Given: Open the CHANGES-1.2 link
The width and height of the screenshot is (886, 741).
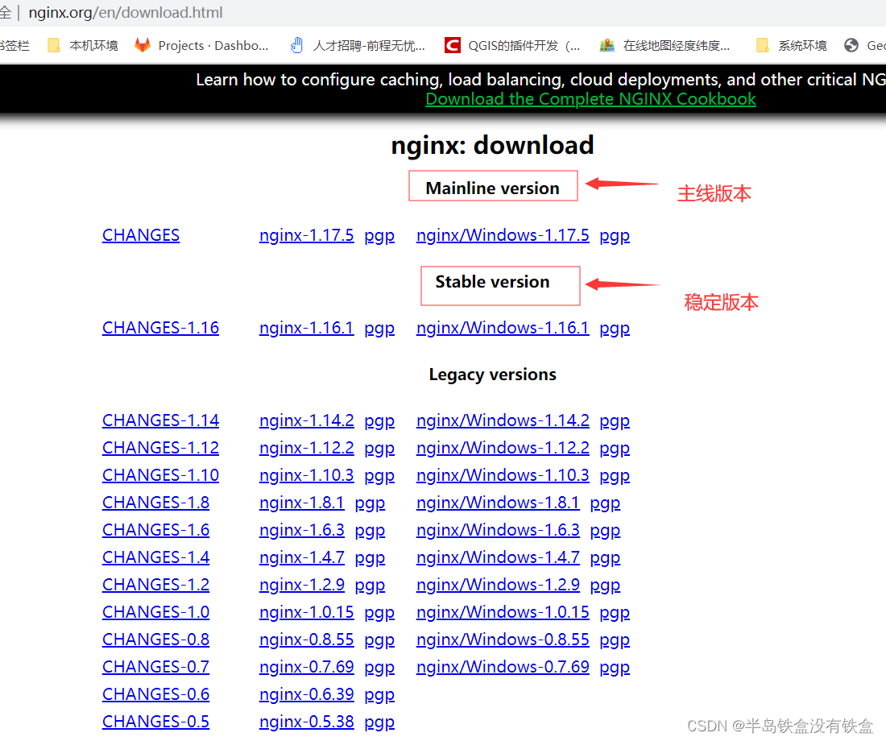Looking at the screenshot, I should click(155, 585).
